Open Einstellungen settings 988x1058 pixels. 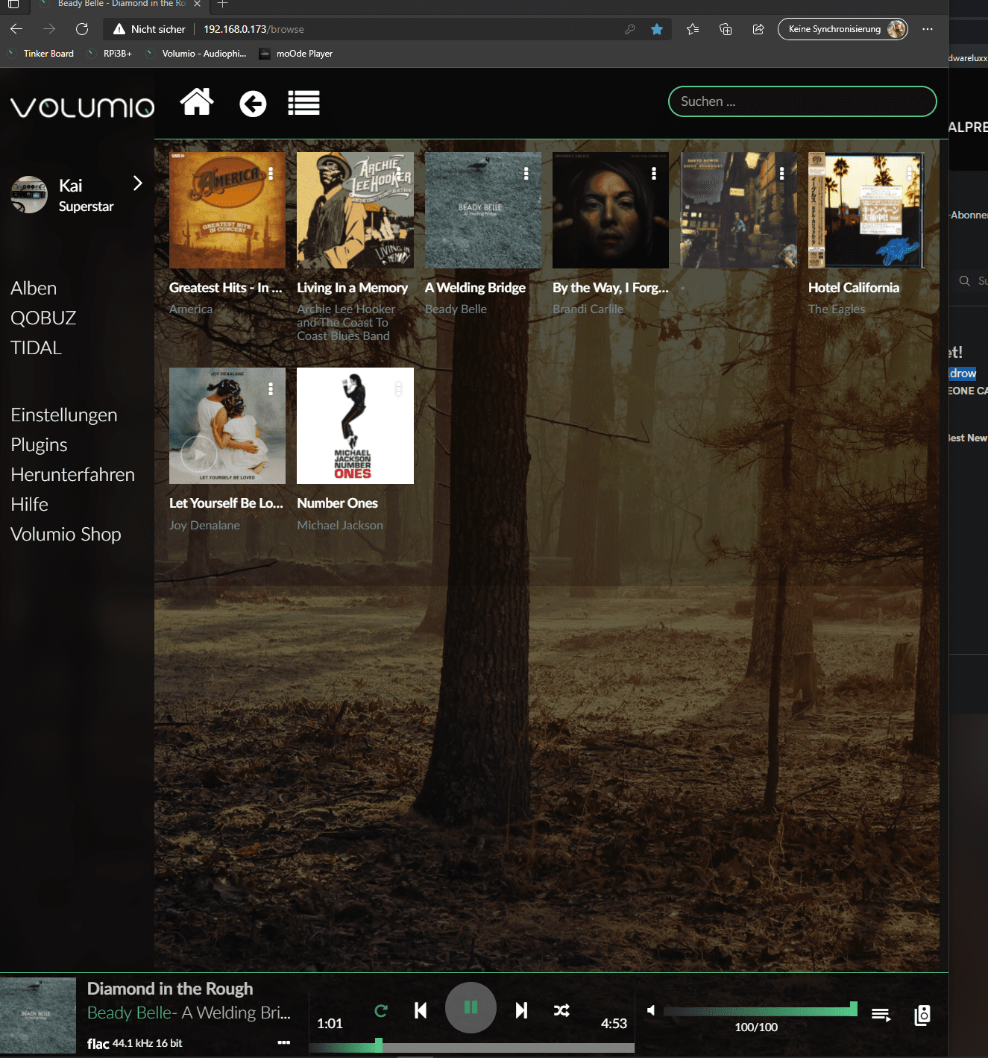tap(64, 415)
